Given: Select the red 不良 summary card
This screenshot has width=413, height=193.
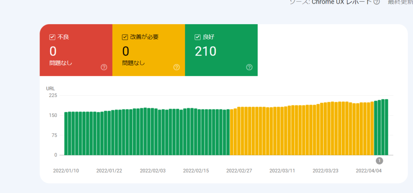Looking at the screenshot, I should point(76,50).
